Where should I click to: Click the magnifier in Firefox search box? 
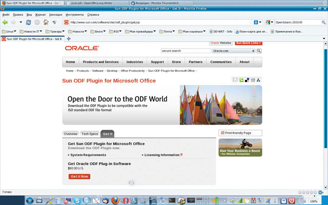[323, 22]
